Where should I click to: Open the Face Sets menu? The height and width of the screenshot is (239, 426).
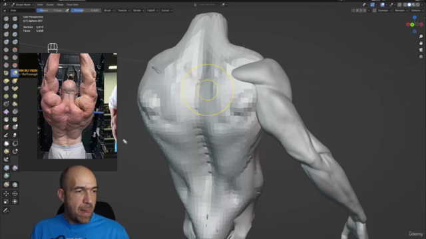73,5
